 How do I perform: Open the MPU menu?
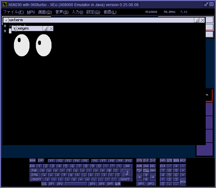(31, 12)
